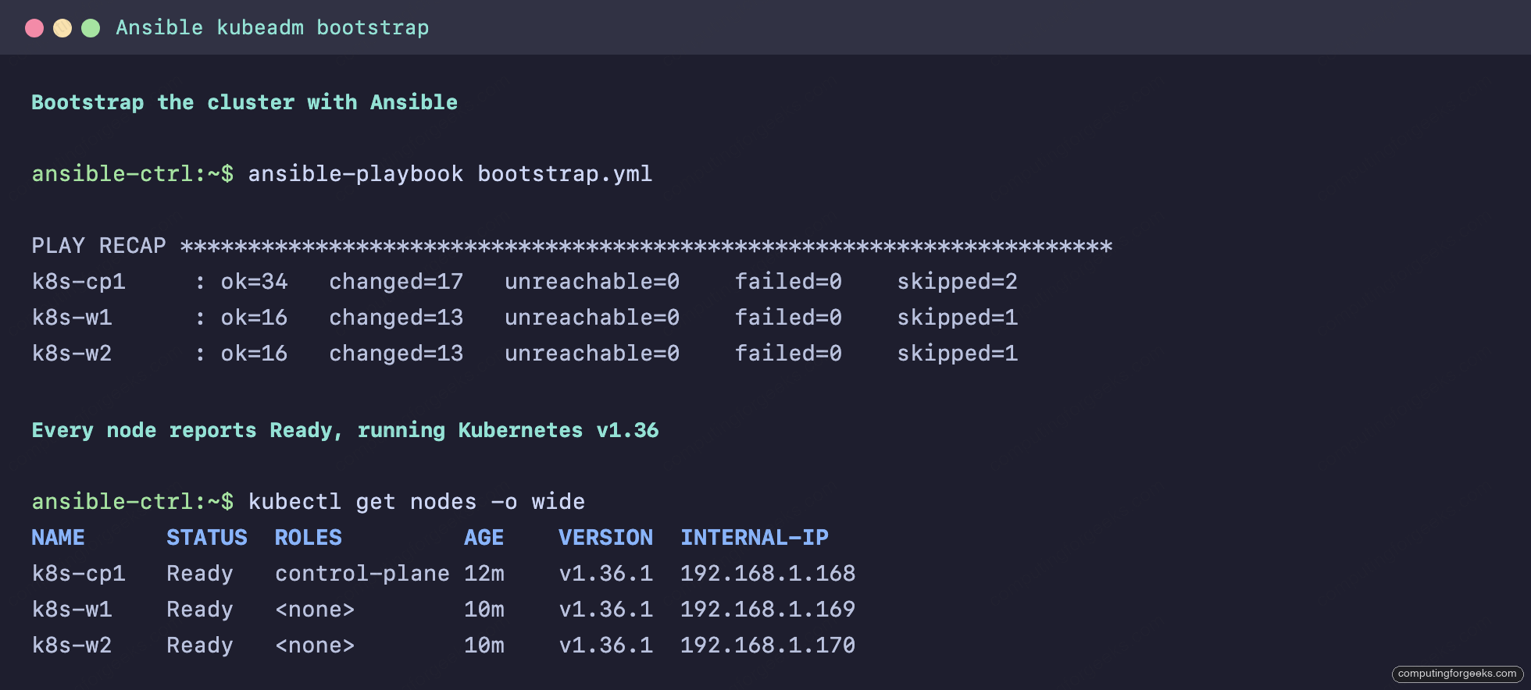This screenshot has width=1531, height=690.
Task: Click the yellow minimize window dot
Action: click(x=62, y=28)
